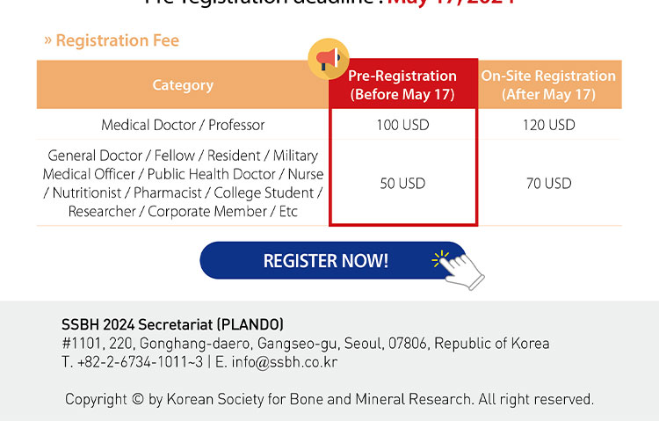Click the General Doctor / Fellow category text
Image resolution: width=659 pixels, height=421 pixels.
coord(183,184)
